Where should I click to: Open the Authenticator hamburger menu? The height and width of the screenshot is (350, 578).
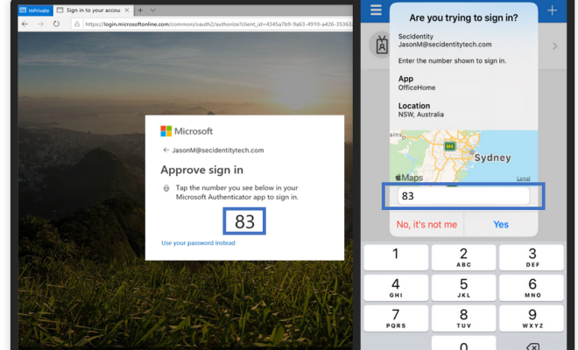[x=376, y=10]
